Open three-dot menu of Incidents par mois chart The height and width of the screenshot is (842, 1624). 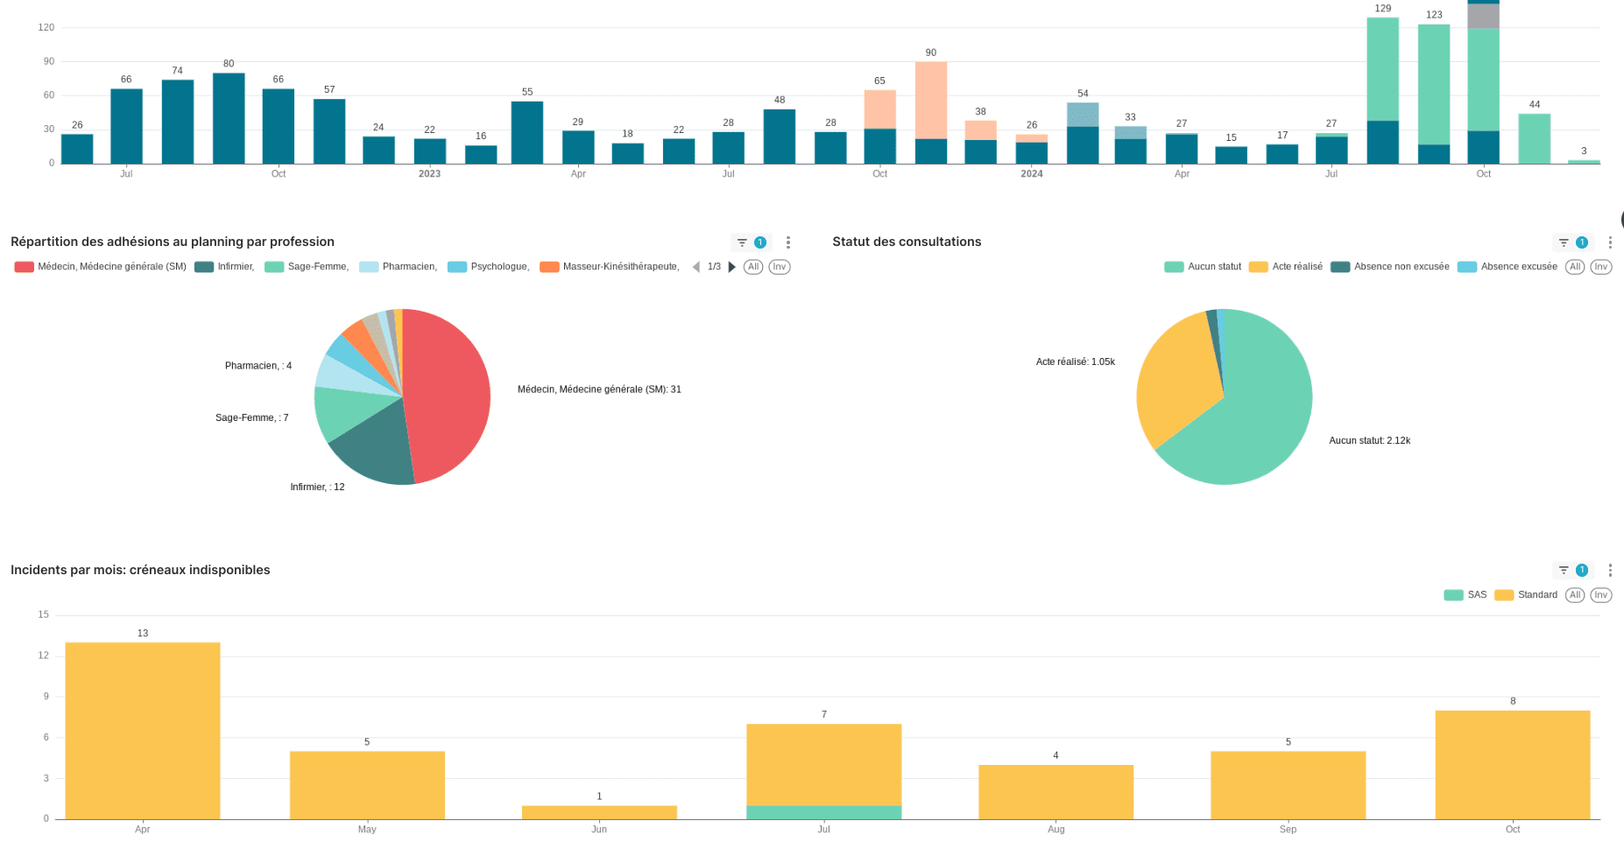click(x=1610, y=570)
